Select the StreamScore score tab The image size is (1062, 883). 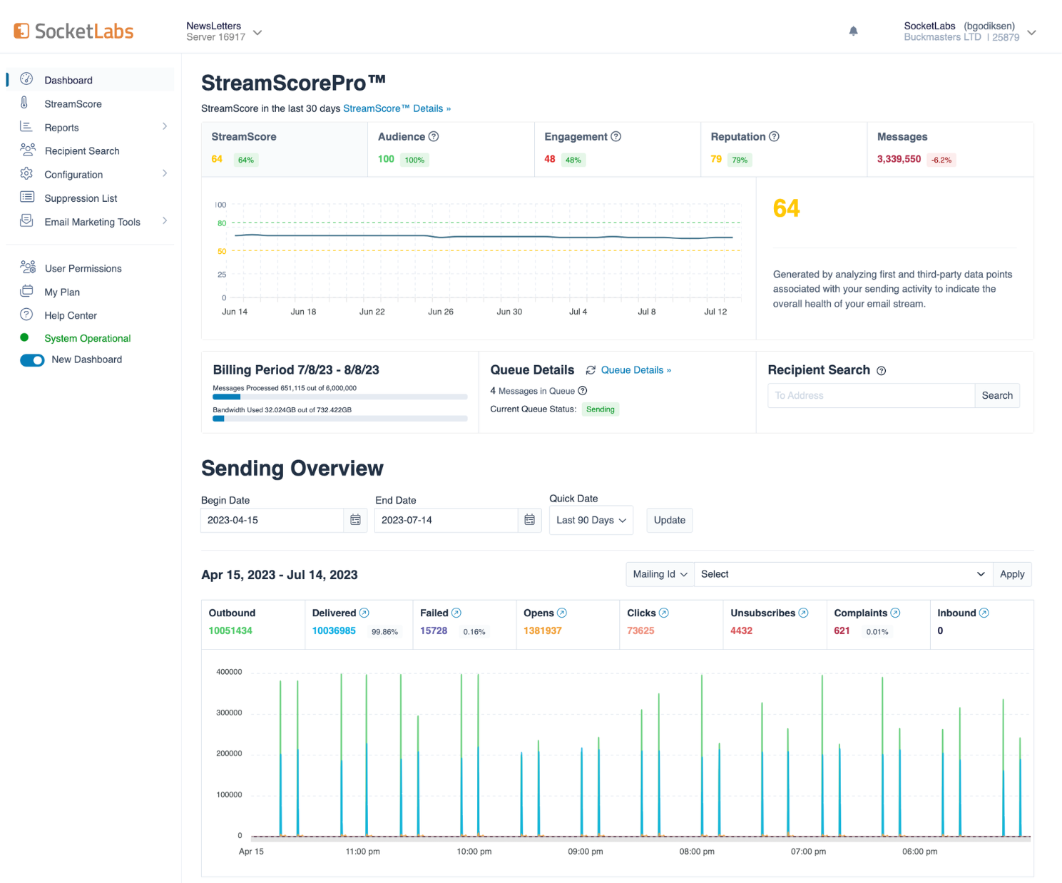[x=285, y=149]
